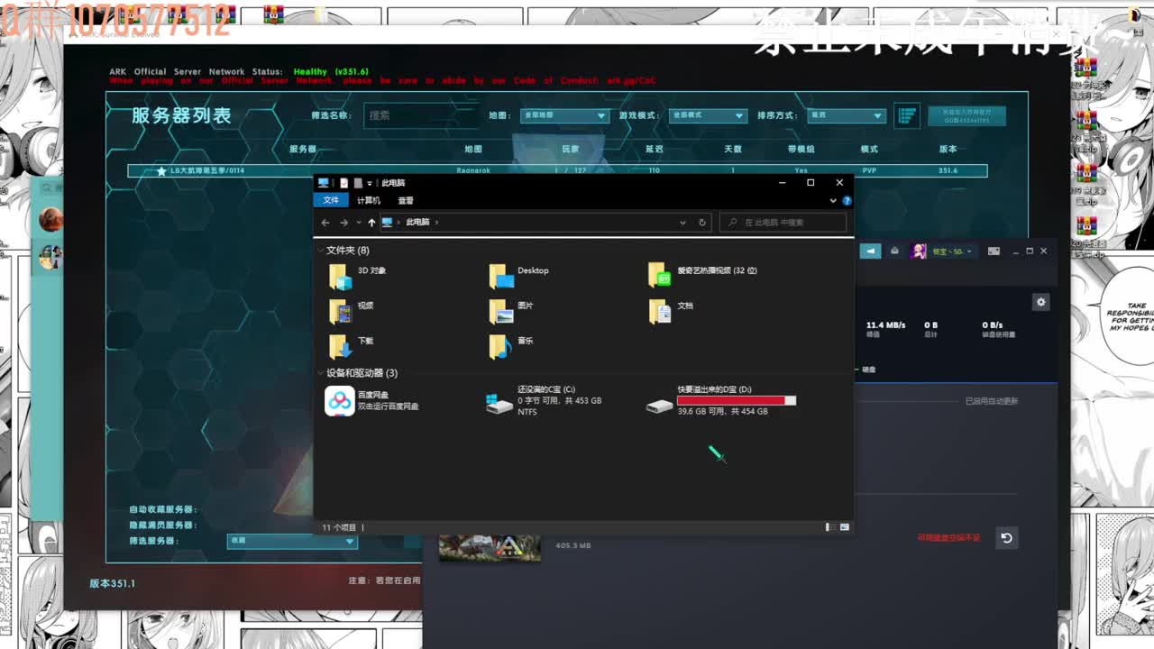1154x649 pixels.
Task: Open the 文件 tab in File Explorer
Action: [x=331, y=200]
